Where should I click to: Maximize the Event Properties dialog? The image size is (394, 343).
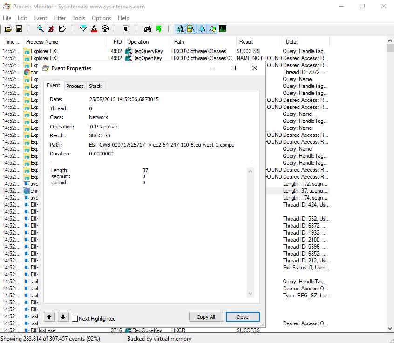tap(233, 68)
